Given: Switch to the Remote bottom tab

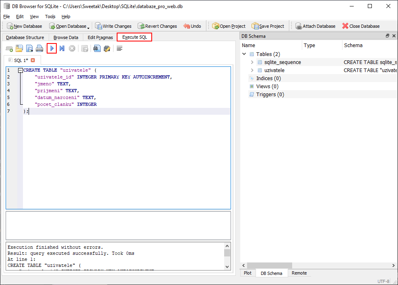Looking at the screenshot, I should pos(299,273).
